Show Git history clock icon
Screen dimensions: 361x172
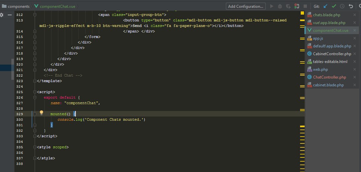(x=342, y=6)
